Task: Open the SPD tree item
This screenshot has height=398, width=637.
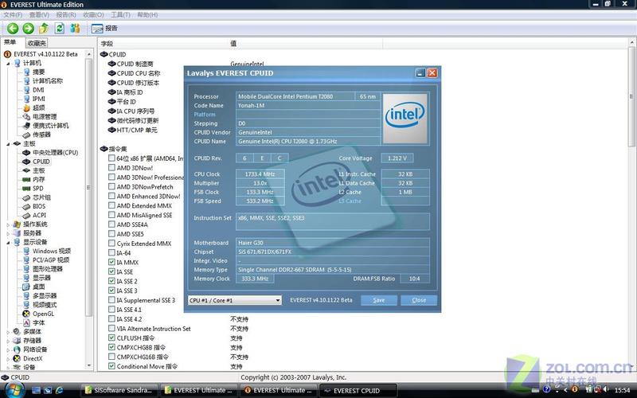Action: click(x=37, y=188)
